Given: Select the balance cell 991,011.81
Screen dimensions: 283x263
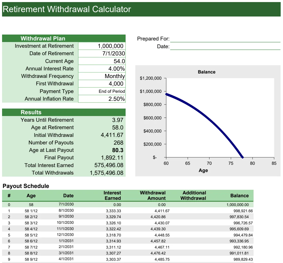Looking at the screenshot, I should [x=239, y=253].
